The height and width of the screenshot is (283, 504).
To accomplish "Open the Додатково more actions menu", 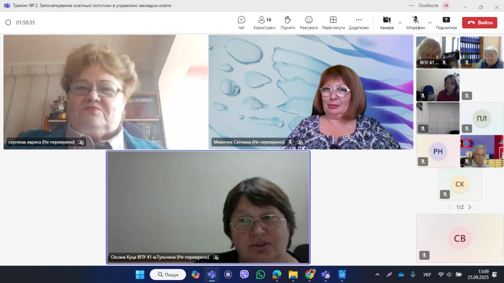I will coord(359,23).
